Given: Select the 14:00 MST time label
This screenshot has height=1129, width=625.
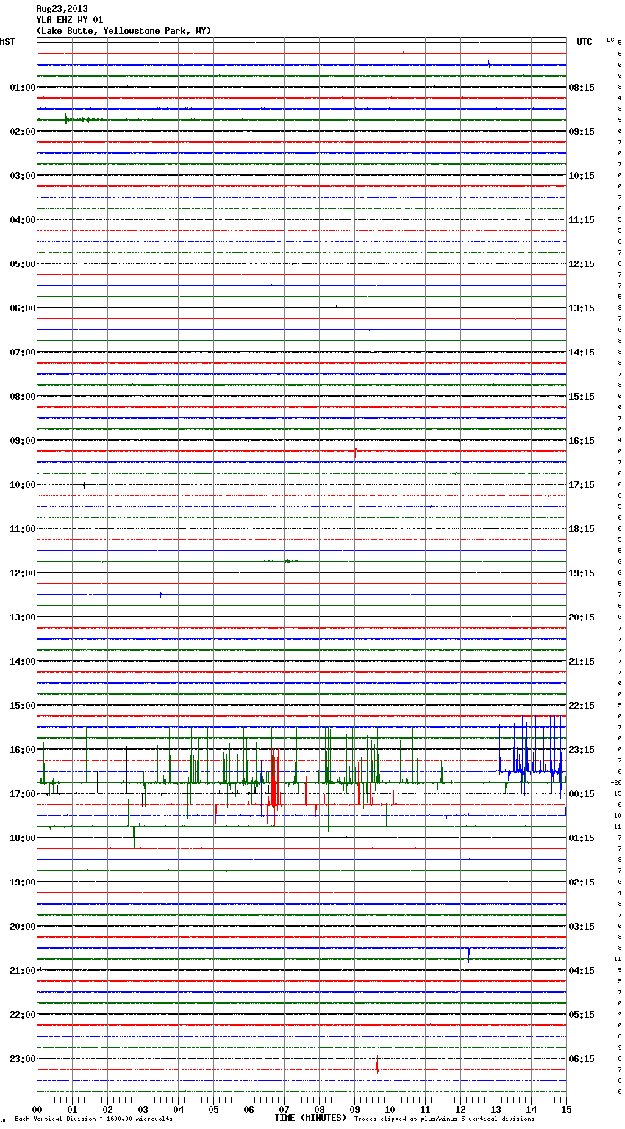Looking at the screenshot, I should pos(23,662).
